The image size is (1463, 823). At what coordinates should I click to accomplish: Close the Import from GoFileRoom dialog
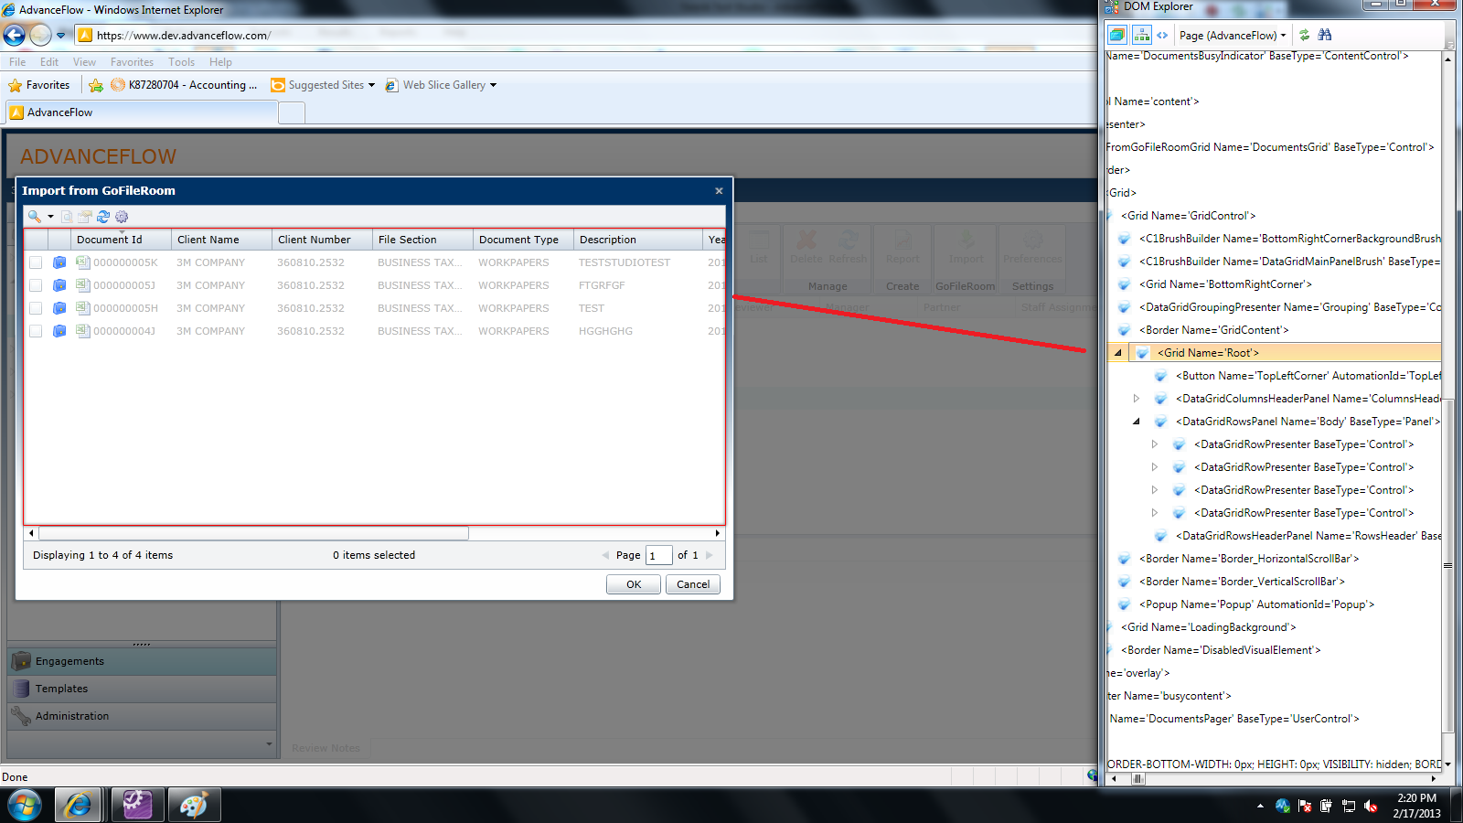[719, 190]
